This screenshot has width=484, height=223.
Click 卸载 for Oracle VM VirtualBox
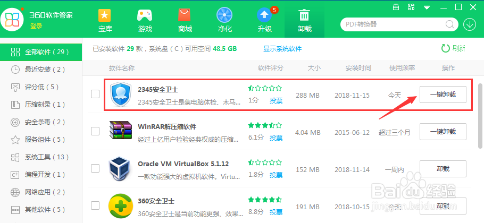click(x=443, y=169)
